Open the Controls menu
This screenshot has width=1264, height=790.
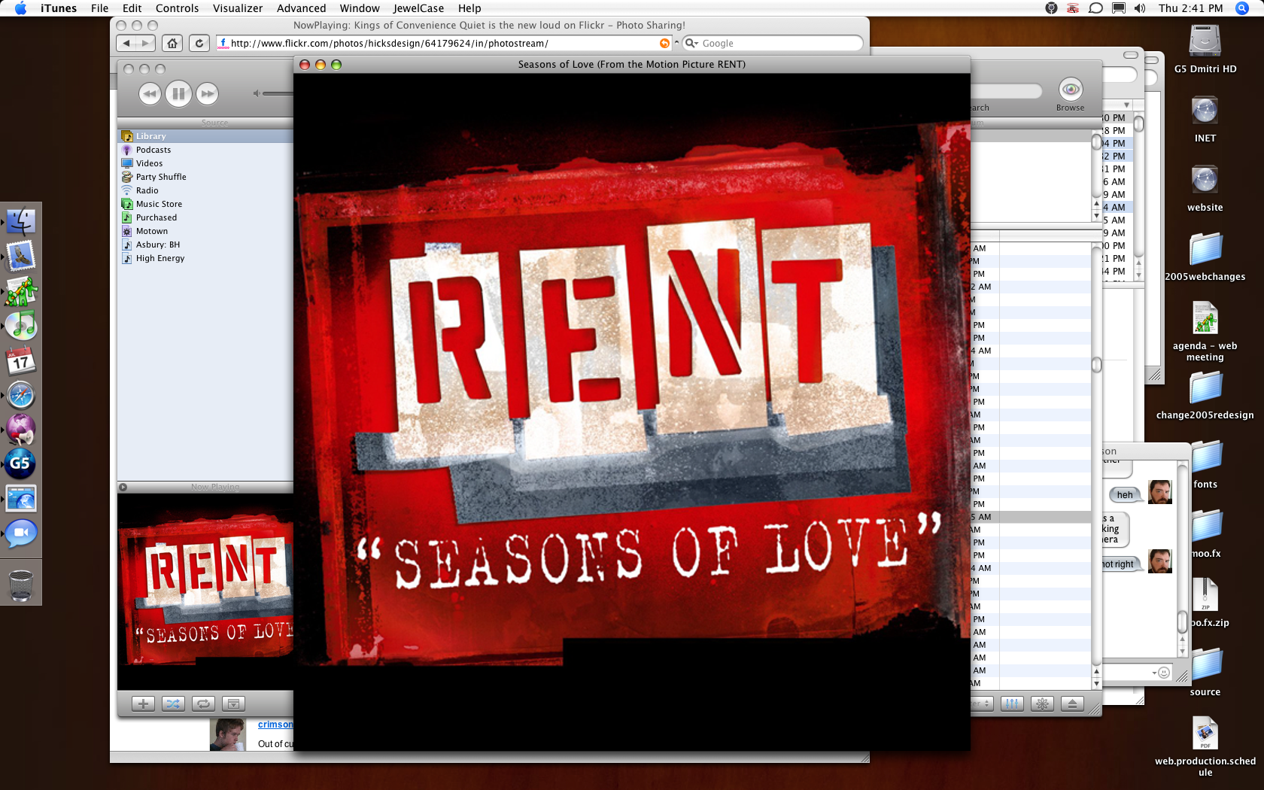(178, 8)
